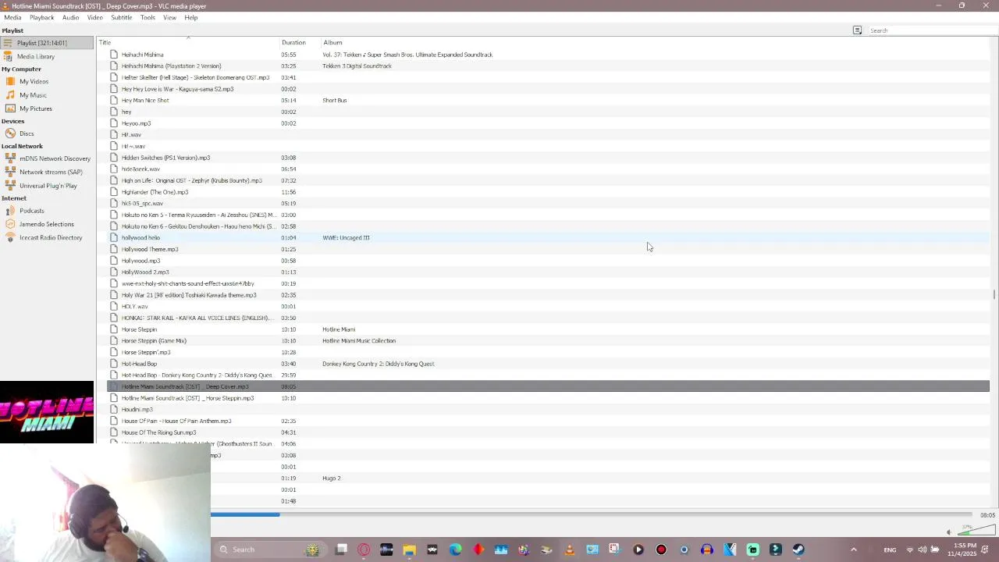This screenshot has width=999, height=562.
Task: Open the Subtitle menu
Action: click(121, 17)
